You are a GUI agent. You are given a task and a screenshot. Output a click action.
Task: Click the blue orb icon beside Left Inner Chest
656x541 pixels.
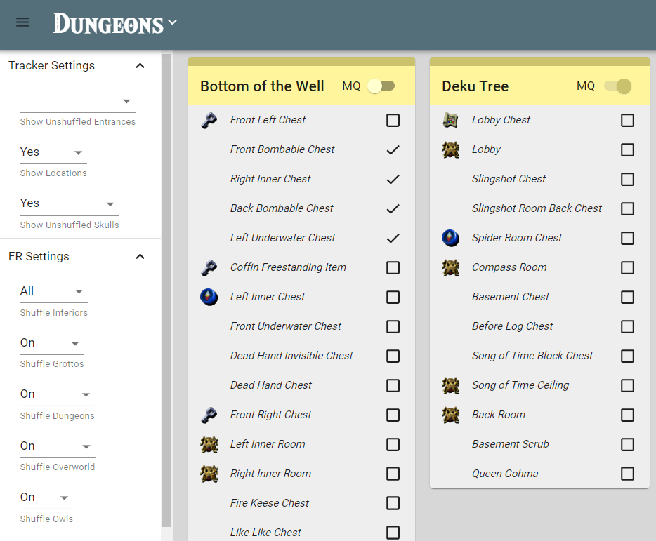pos(209,298)
